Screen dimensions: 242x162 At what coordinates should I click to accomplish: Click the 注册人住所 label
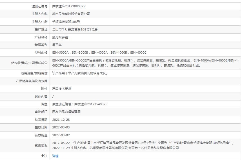[x=39, y=22]
